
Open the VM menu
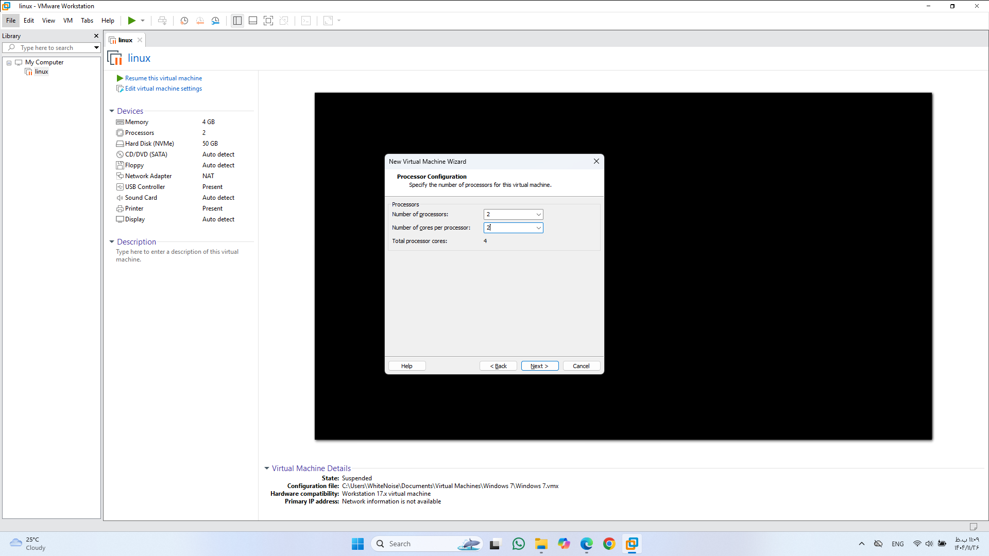[x=68, y=21]
